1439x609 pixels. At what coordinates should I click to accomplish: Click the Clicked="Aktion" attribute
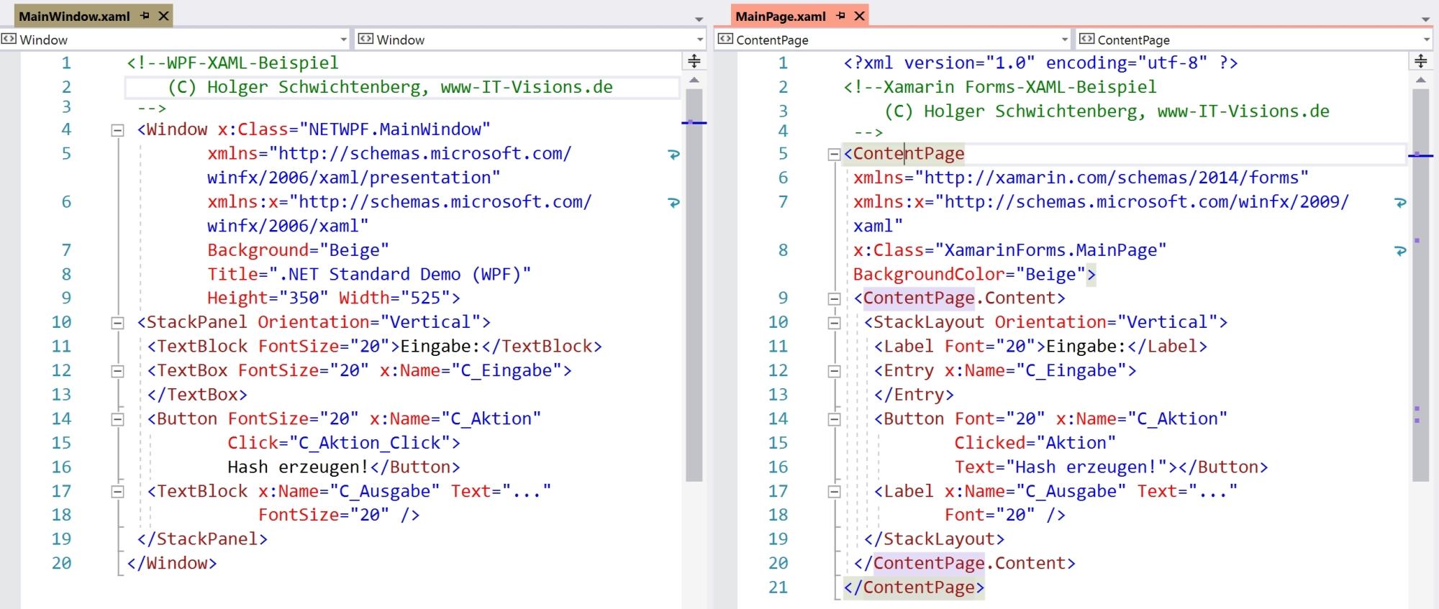point(1035,443)
